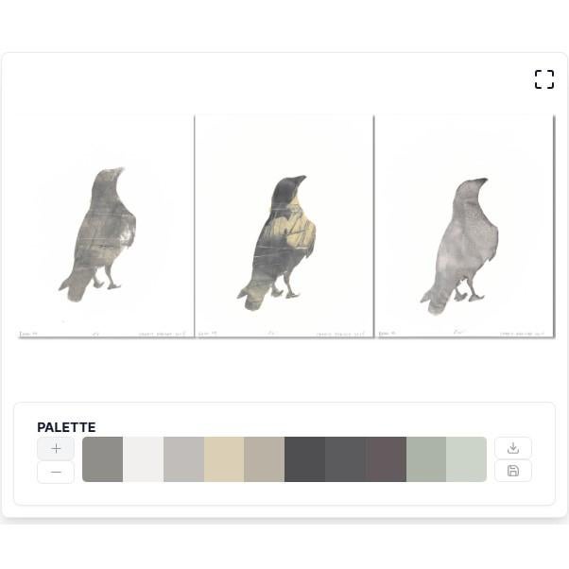Open fullscreen view of the image
This screenshot has height=569, width=569.
pyautogui.click(x=544, y=79)
